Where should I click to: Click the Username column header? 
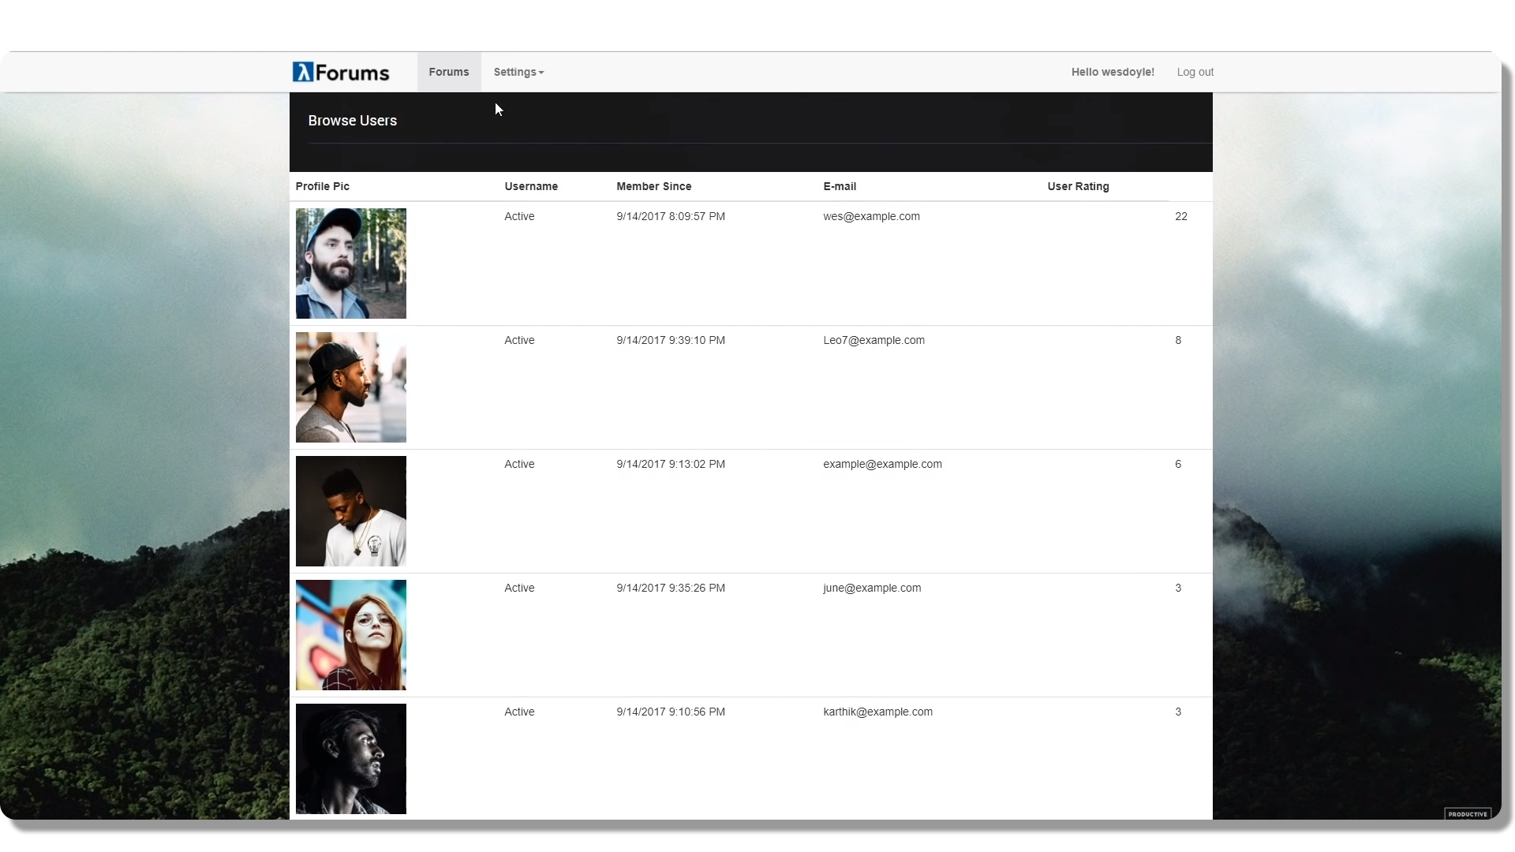pyautogui.click(x=531, y=186)
